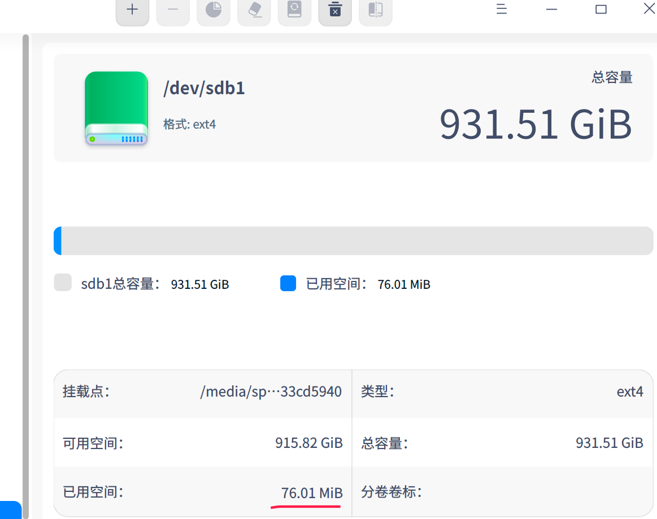Open the resize partition tool
The image size is (657, 519).
(x=376, y=10)
